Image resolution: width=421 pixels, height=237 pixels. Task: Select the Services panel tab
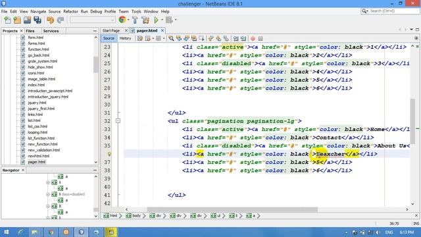(51, 31)
